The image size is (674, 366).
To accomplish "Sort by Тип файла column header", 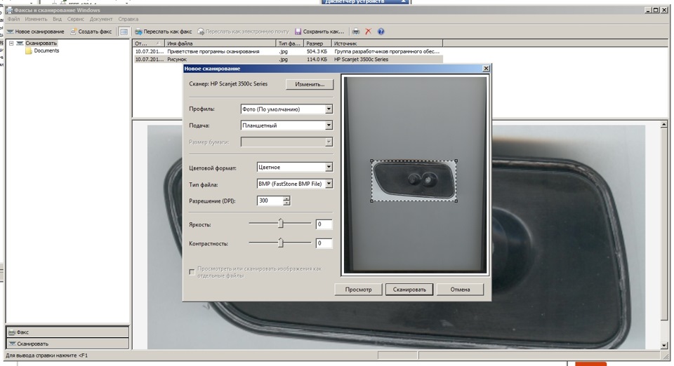I will 289,43.
